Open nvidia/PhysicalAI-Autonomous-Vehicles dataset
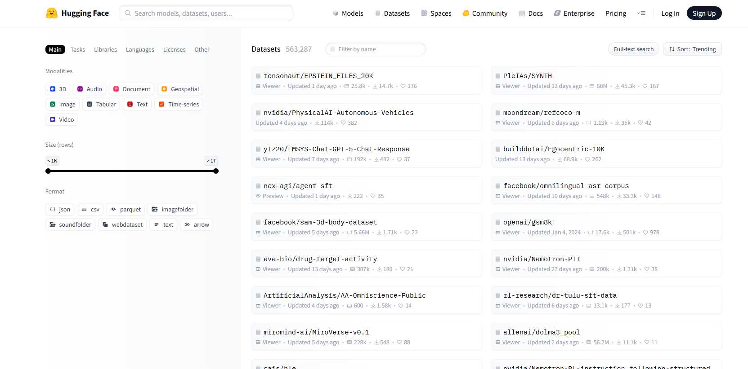 pyautogui.click(x=367, y=117)
